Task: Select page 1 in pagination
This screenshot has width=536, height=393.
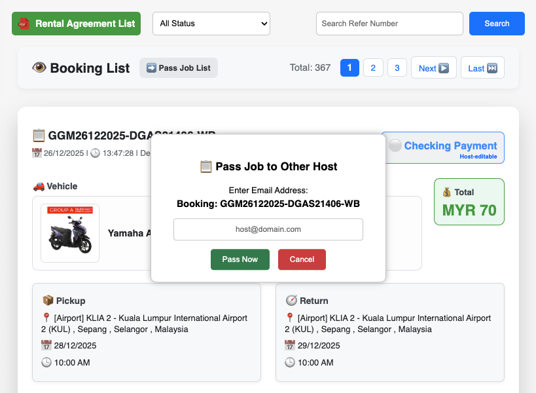Action: tap(349, 67)
